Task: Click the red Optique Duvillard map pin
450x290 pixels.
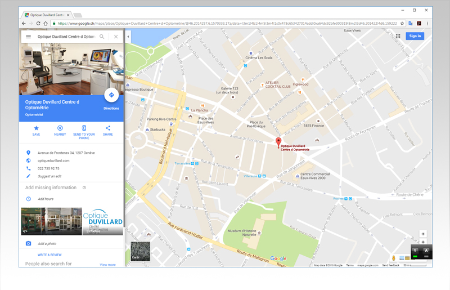Action: 278,142
